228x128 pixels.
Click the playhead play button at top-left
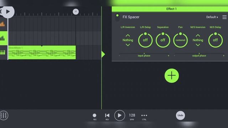coord(8,12)
